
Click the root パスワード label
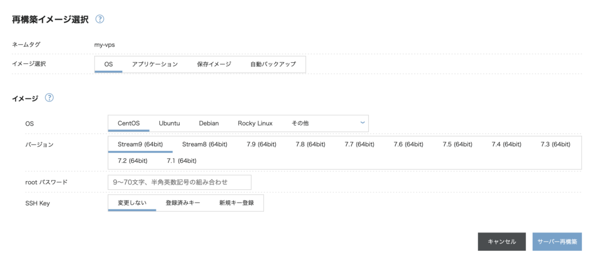pos(46,182)
